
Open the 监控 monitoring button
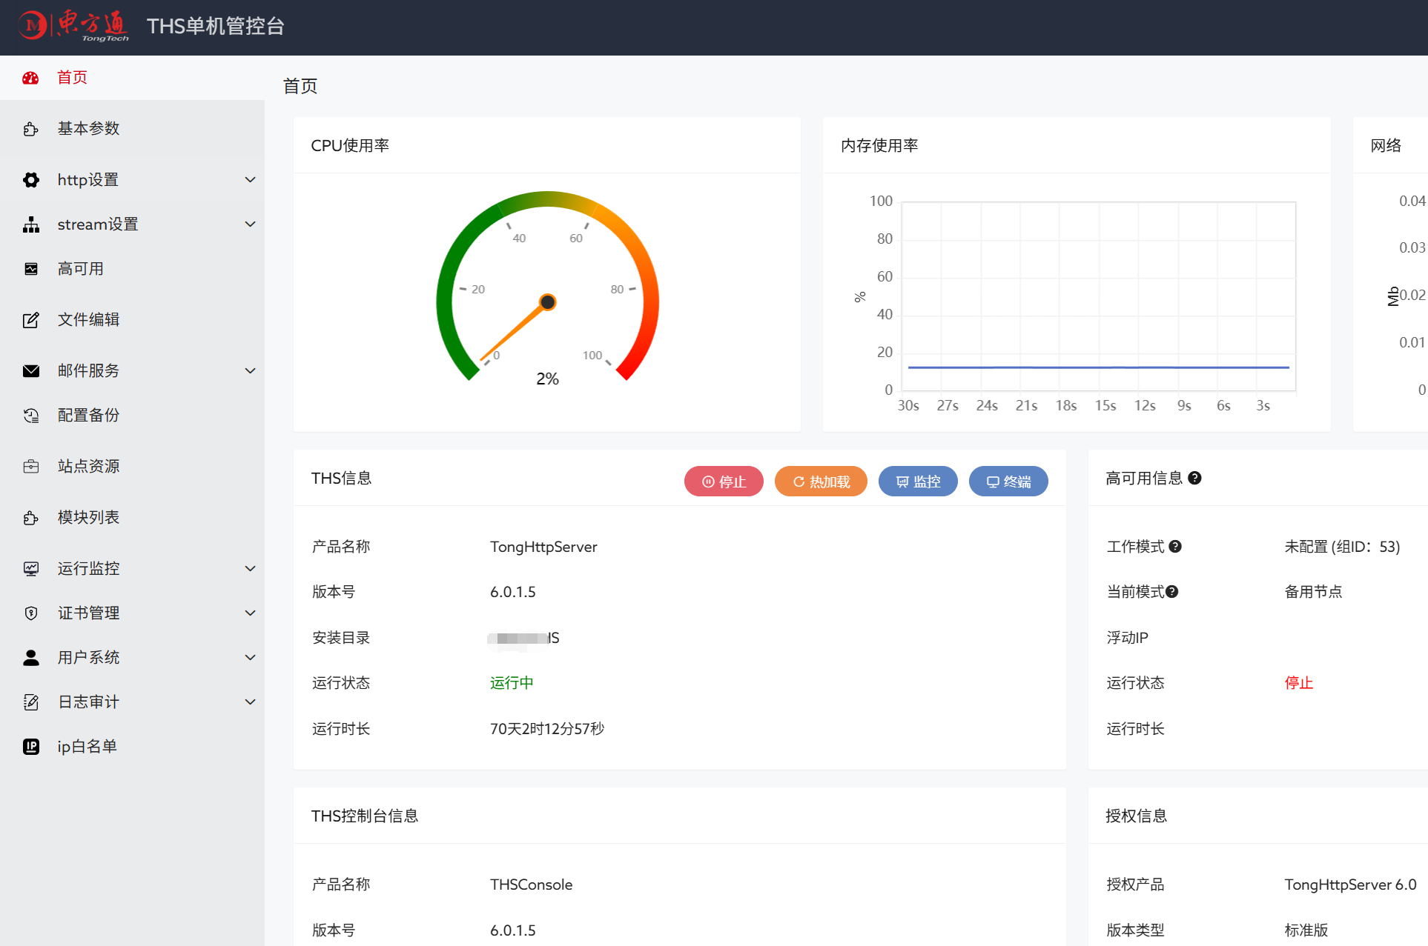(918, 482)
